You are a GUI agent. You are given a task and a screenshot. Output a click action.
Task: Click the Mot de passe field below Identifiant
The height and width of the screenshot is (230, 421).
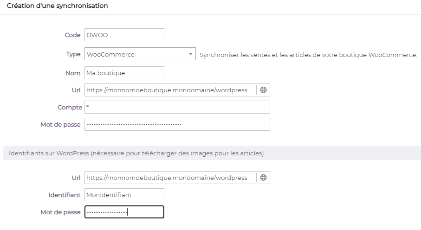(124, 212)
